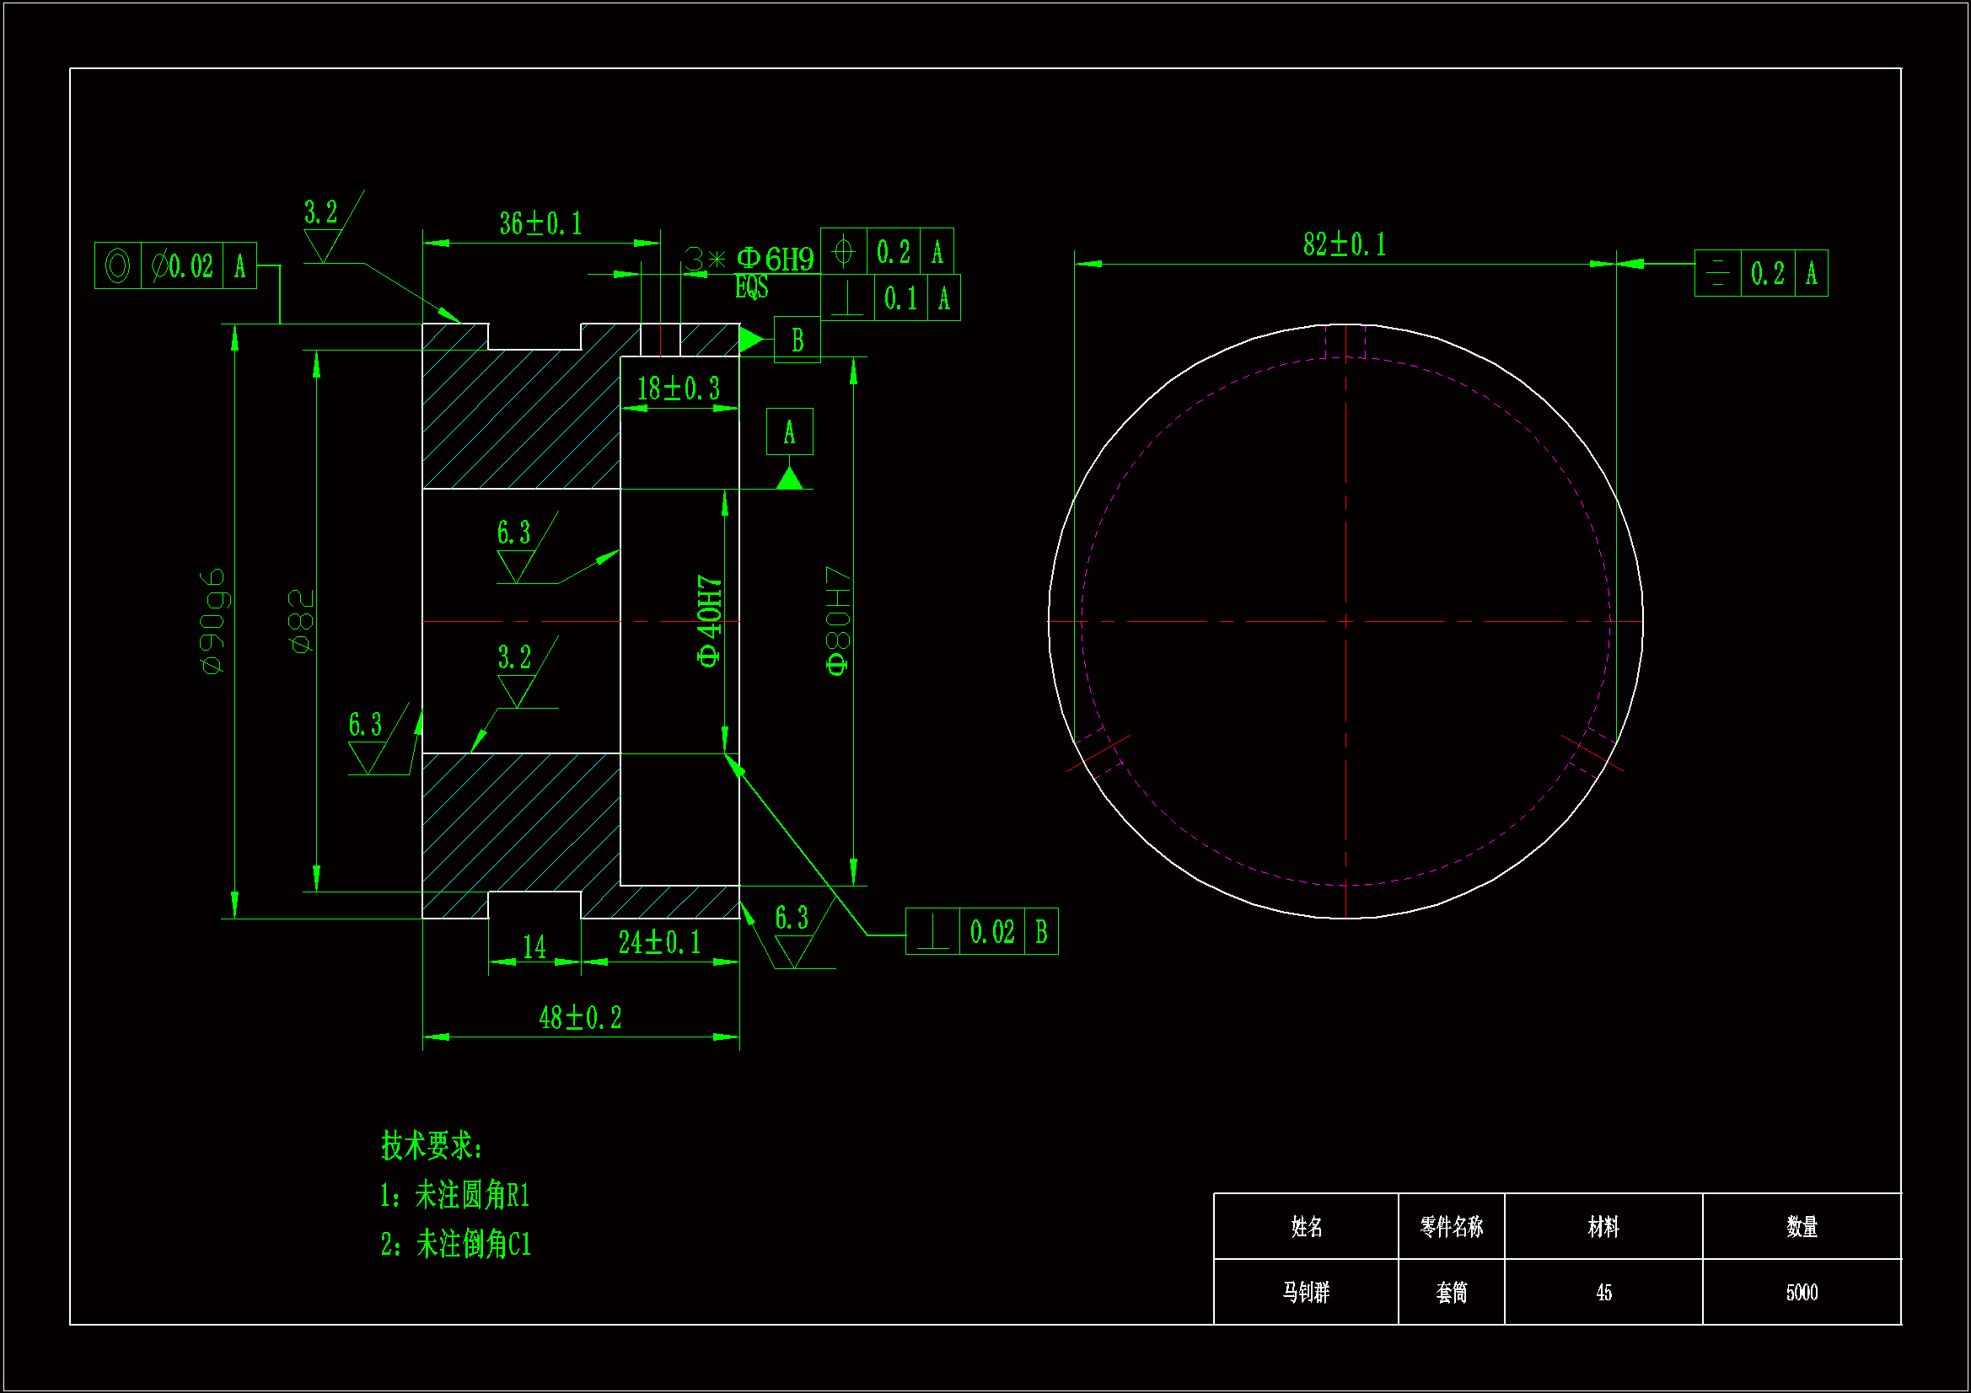Select the 82±0.1 dimension above the circle
The image size is (1971, 1393).
click(1345, 244)
